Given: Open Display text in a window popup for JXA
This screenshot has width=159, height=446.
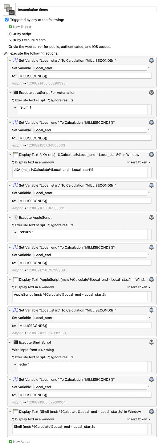Looking at the screenshot, I should [x=33, y=162].
